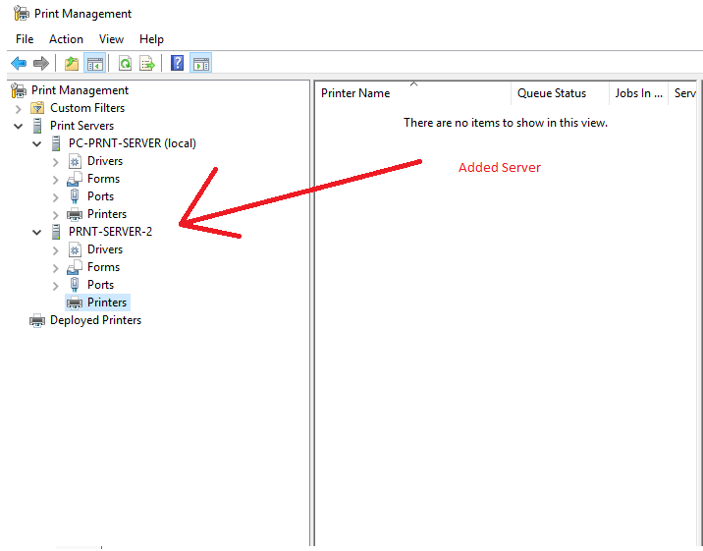Select PRNT-SERVER-2 label

coord(110,232)
